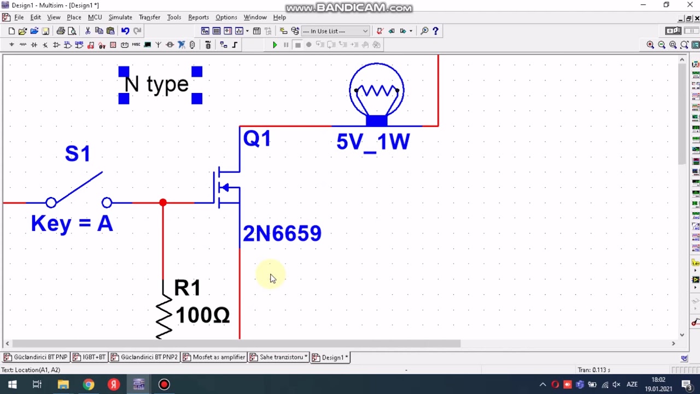Screen dimensions: 700x394
Task: Place RF antenna component icon
Action: 158,44
